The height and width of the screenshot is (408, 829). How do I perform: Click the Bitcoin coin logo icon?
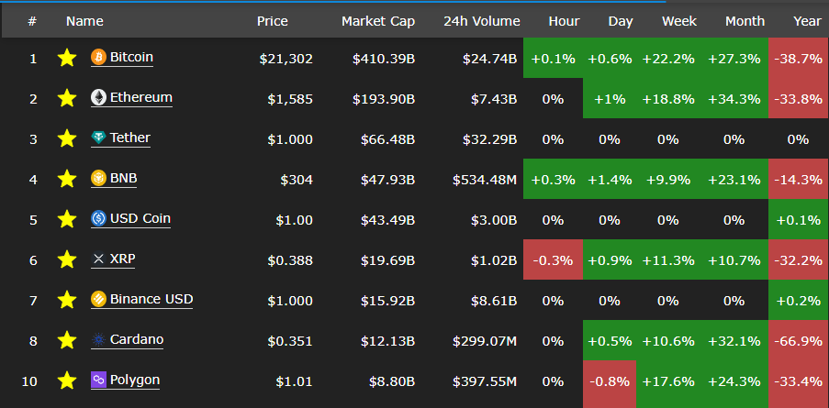[98, 57]
